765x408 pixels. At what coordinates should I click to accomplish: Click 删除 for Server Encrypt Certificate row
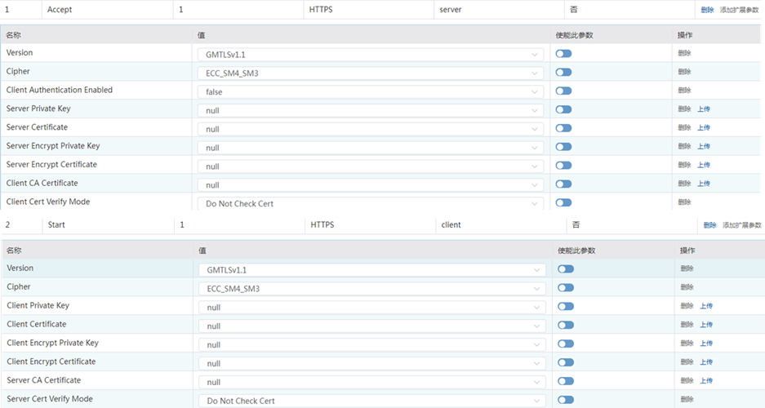(x=684, y=165)
